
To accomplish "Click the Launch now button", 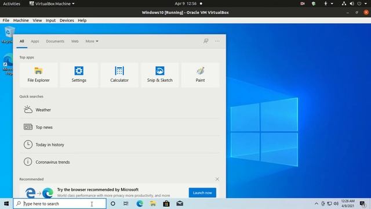I will [202, 193].
